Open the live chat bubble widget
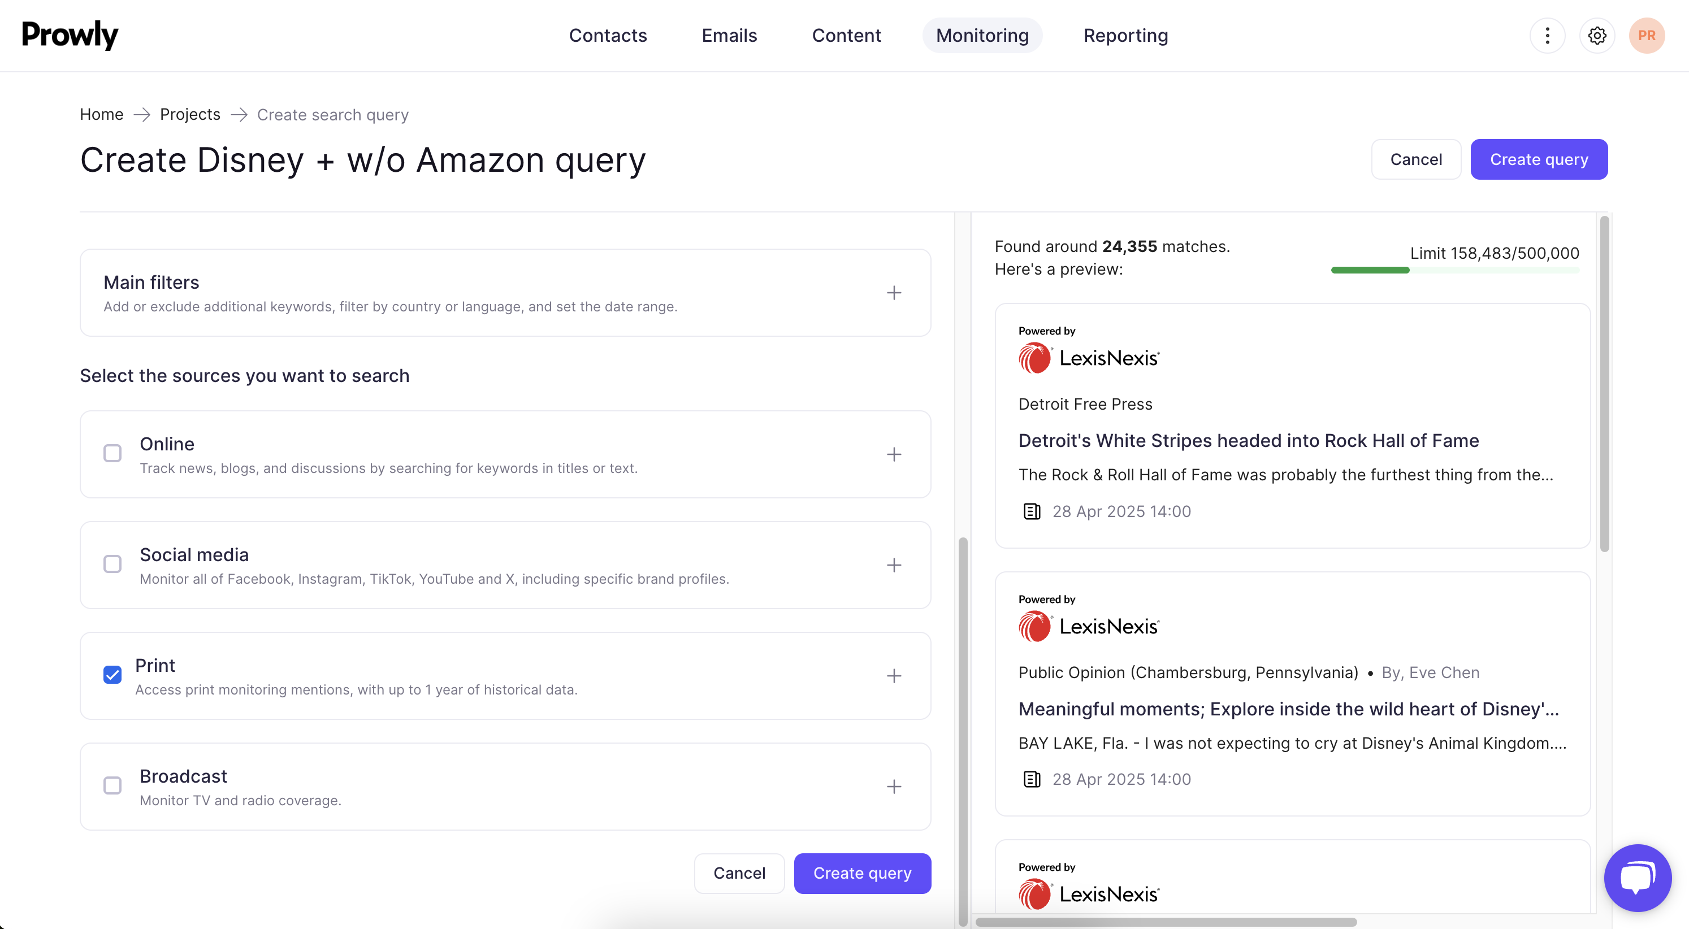1689x929 pixels. [1636, 877]
